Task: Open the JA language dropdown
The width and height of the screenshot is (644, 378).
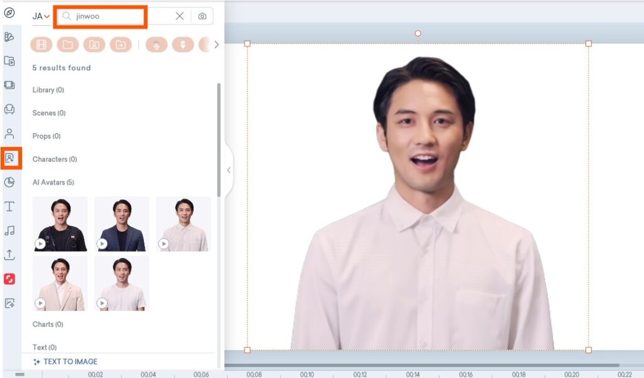Action: (41, 16)
